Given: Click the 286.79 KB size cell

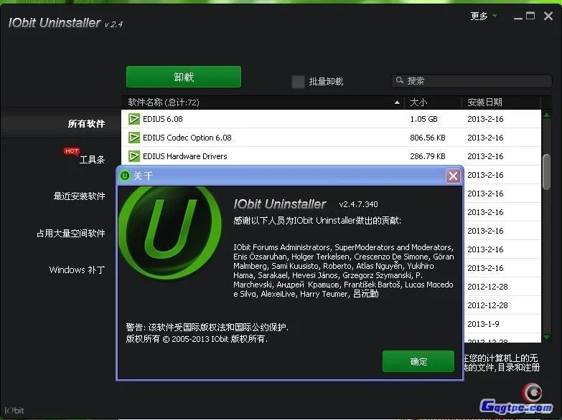Looking at the screenshot, I should pyautogui.click(x=428, y=156).
